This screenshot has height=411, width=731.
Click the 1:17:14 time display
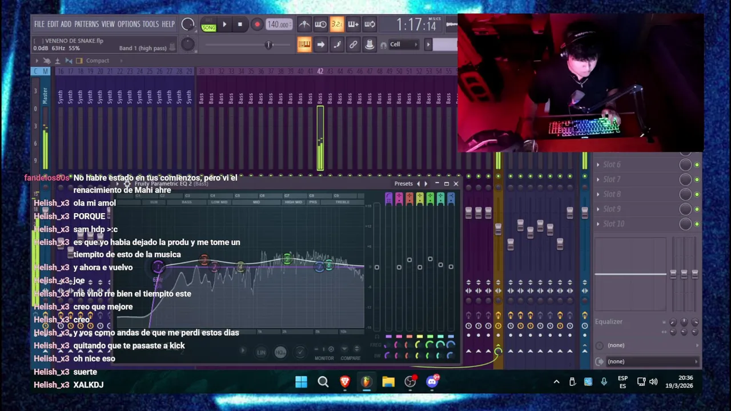[416, 25]
